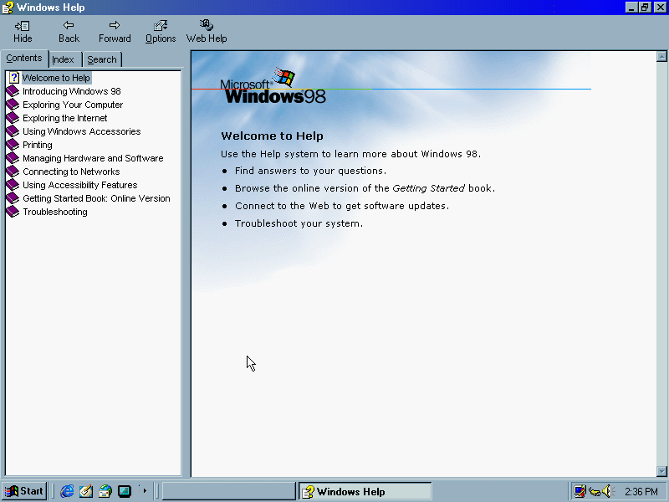Click the content pane scroll down arrow
Viewport: 669px width, 502px height.
[x=662, y=471]
